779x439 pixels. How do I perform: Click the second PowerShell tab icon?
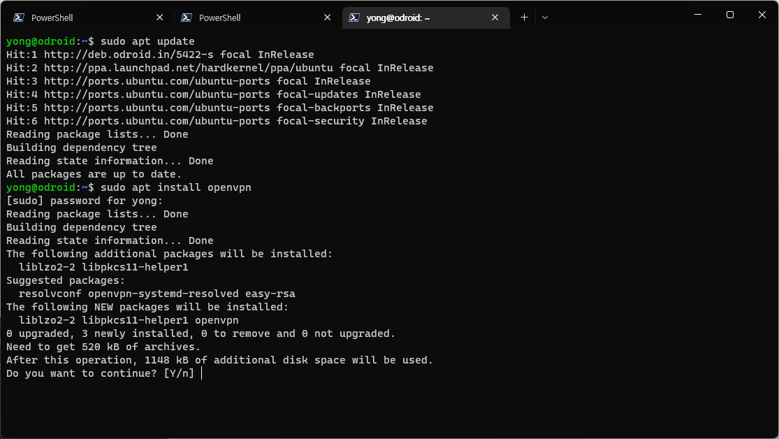pyautogui.click(x=187, y=17)
